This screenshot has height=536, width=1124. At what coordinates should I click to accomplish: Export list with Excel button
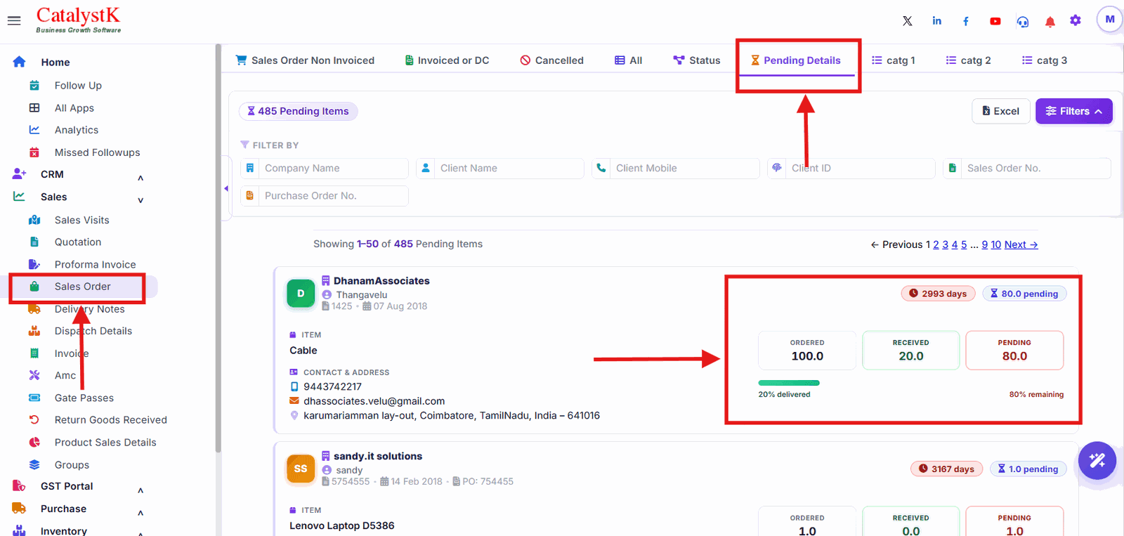point(1001,111)
